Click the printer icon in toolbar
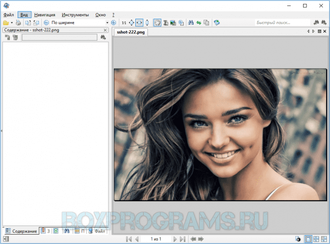The height and width of the screenshot is (244, 330). (19, 23)
